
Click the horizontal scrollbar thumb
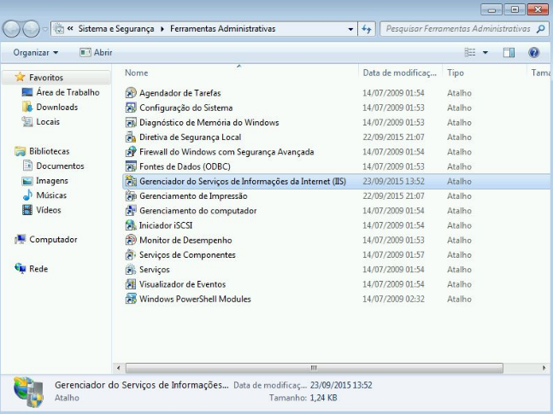[314, 368]
